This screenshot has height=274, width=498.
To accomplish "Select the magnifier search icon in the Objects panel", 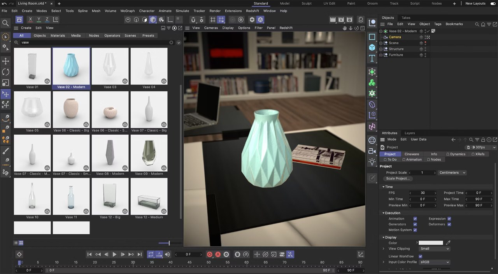I will coord(477,24).
